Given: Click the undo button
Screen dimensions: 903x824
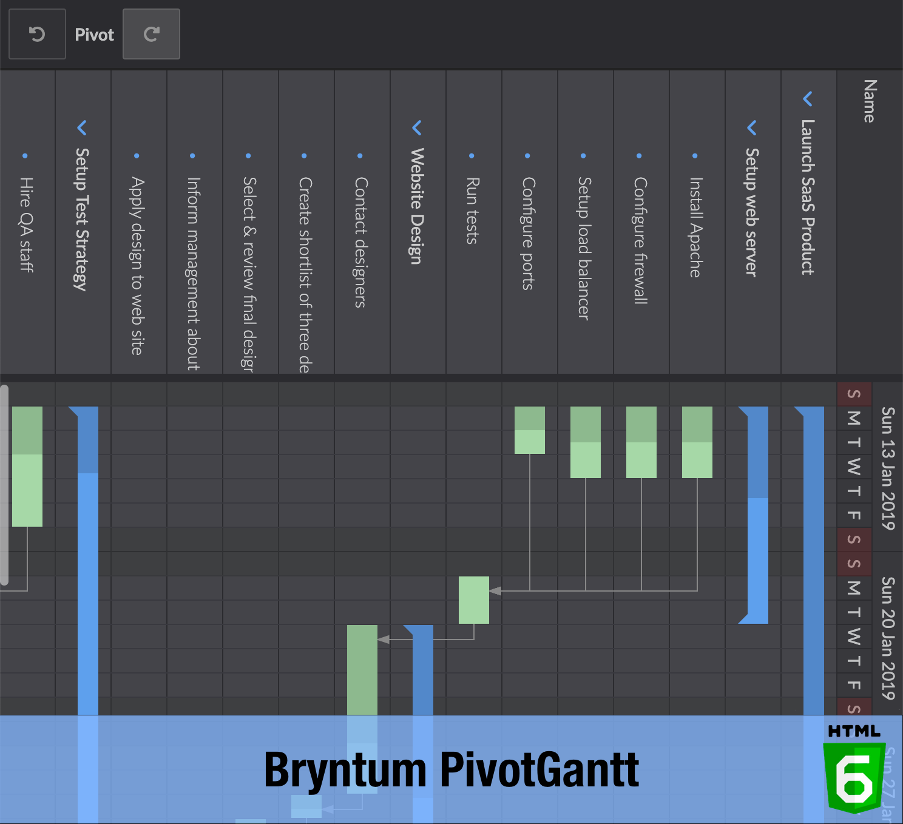Looking at the screenshot, I should (x=37, y=34).
